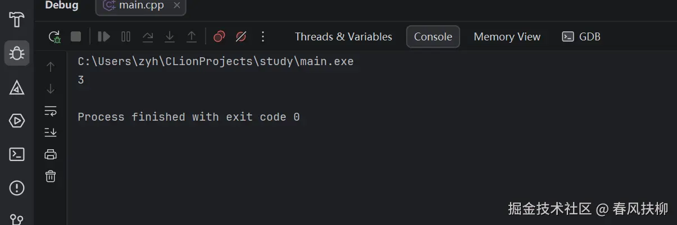Click the Step Out arrow icon
This screenshot has height=225, width=677.
192,37
